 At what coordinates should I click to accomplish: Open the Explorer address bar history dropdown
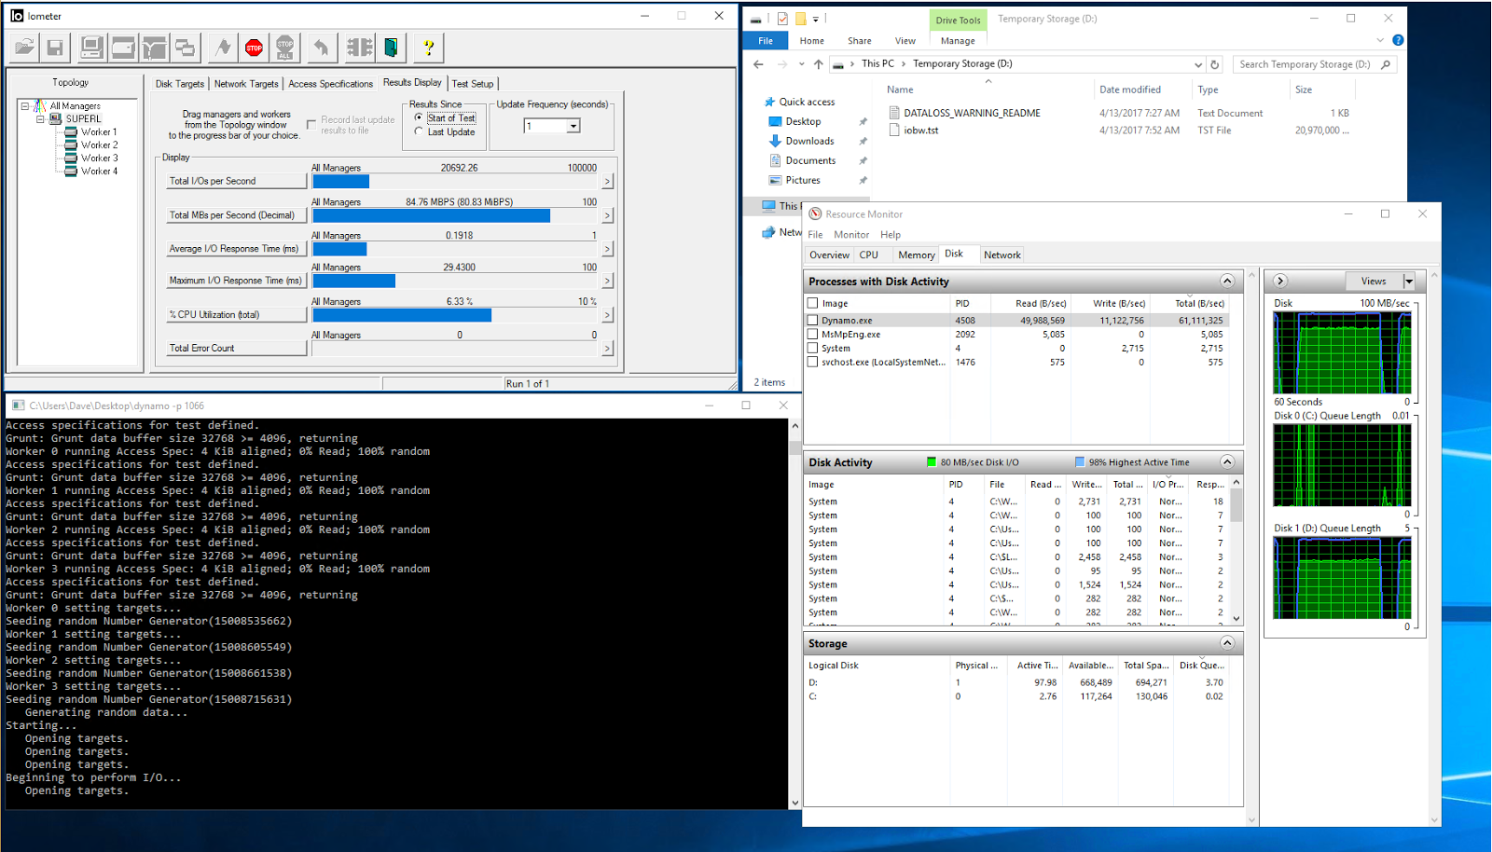(1198, 64)
